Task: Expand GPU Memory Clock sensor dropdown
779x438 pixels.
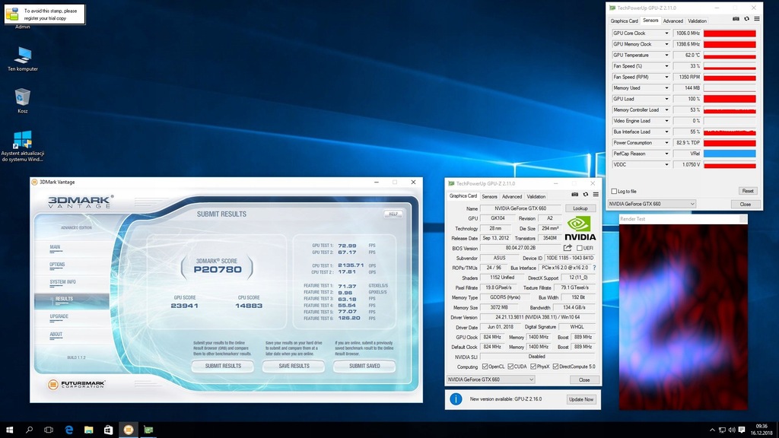Action: (666, 44)
